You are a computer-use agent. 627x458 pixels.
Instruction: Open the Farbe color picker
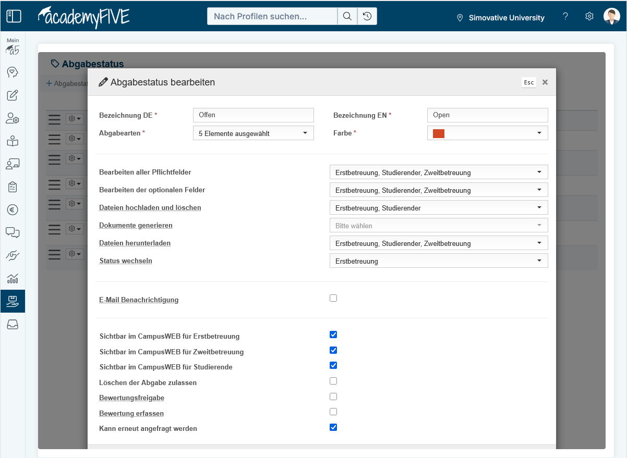point(487,133)
